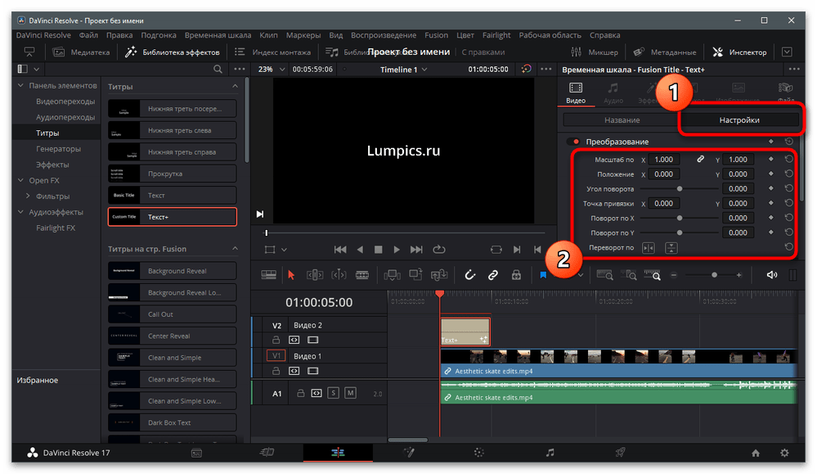Expand the Фильтры tree item
The image size is (817, 474).
tap(29, 196)
